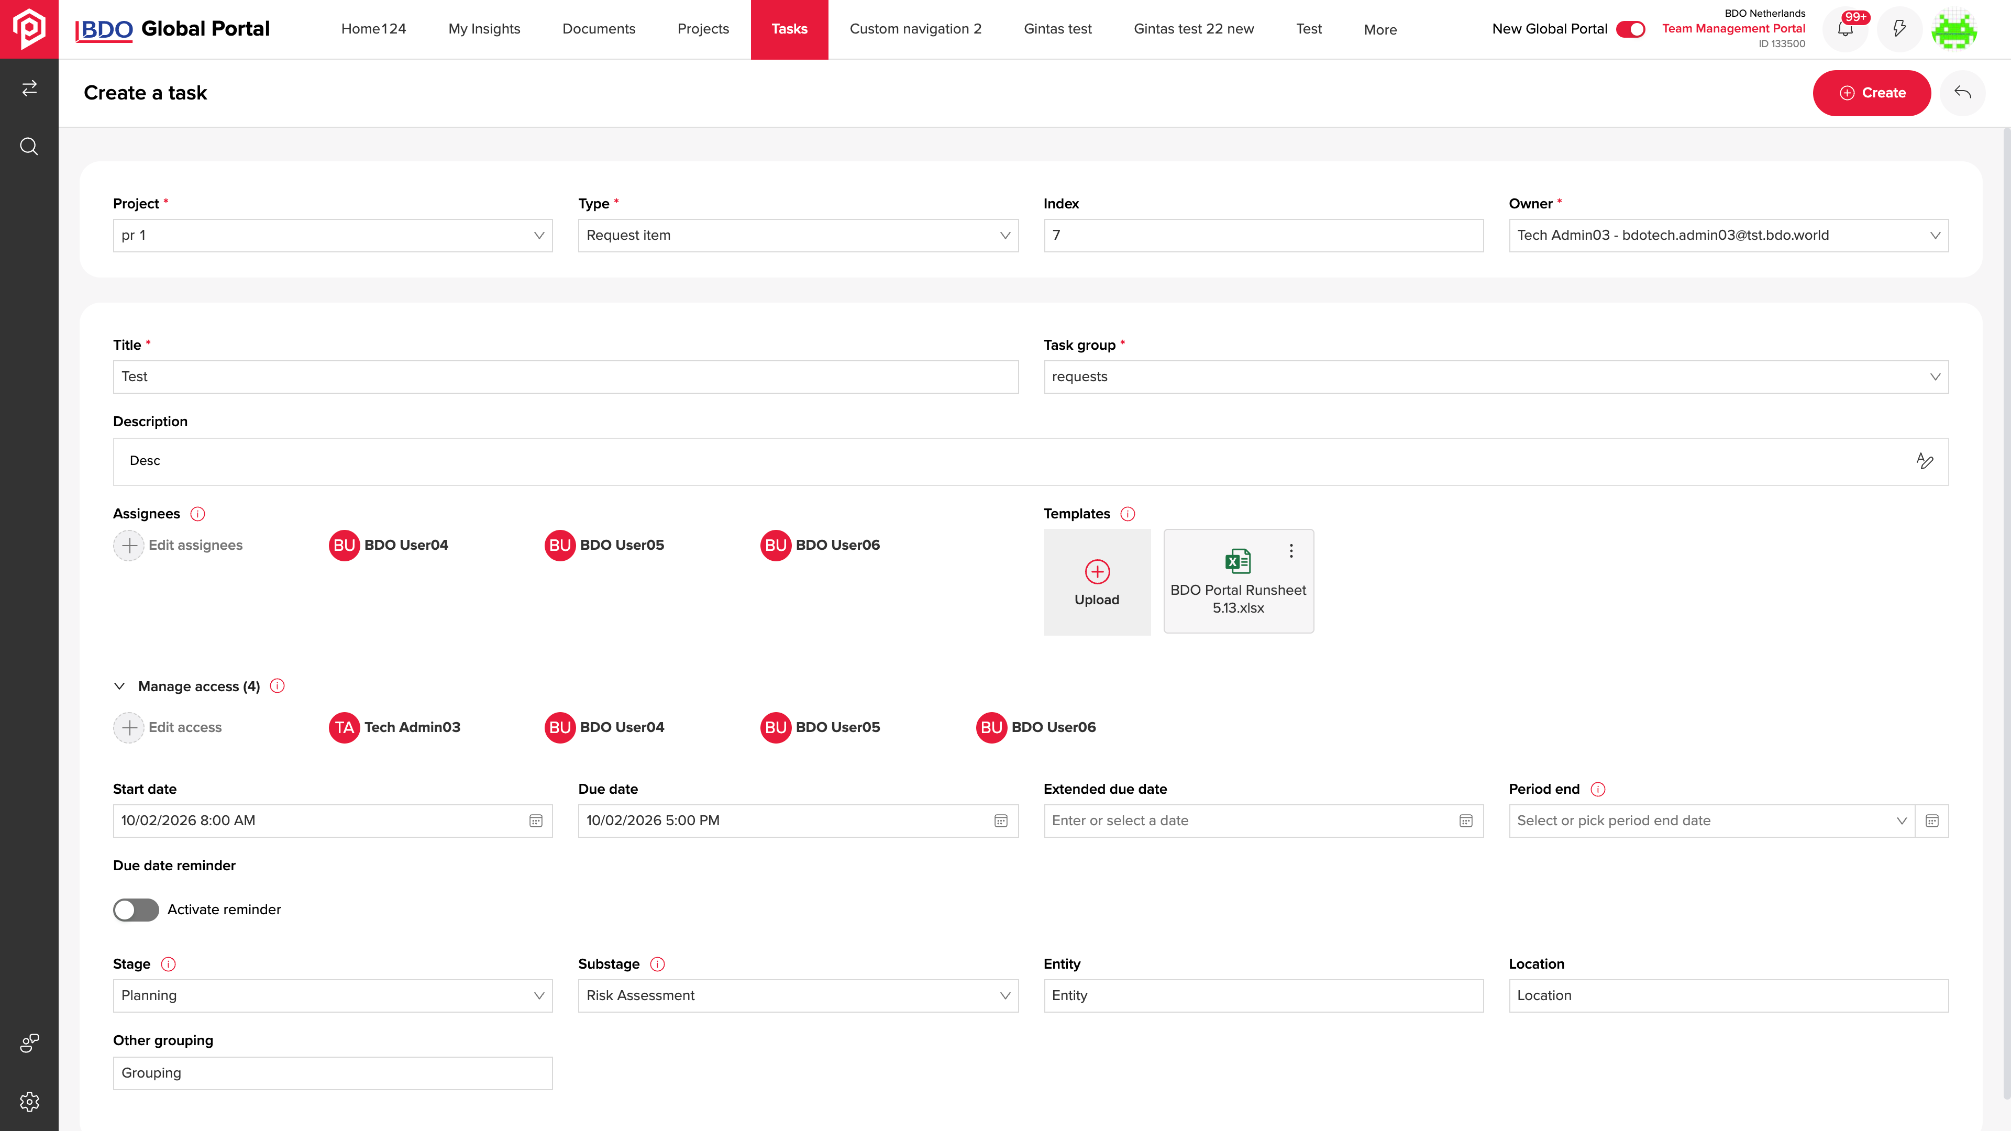Image resolution: width=2011 pixels, height=1131 pixels.
Task: Click into the Extended due date field
Action: click(1263, 821)
